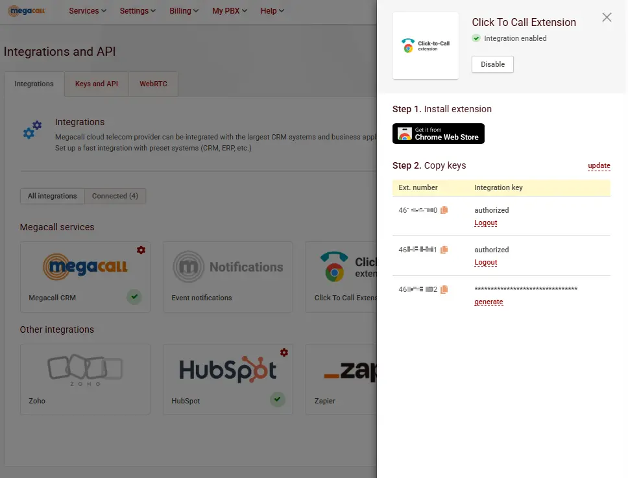Open HubSpot settings gear
628x478 pixels.
(284, 352)
